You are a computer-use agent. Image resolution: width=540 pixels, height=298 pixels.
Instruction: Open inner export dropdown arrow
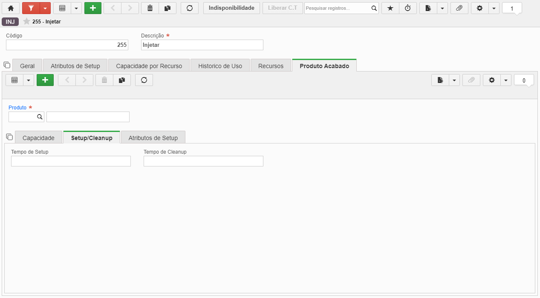point(454,80)
